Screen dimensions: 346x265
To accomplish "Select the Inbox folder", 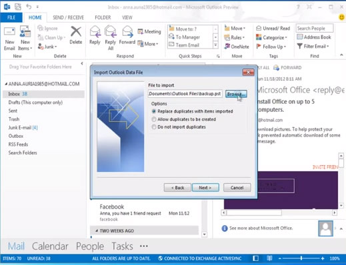I will pos(43,94).
